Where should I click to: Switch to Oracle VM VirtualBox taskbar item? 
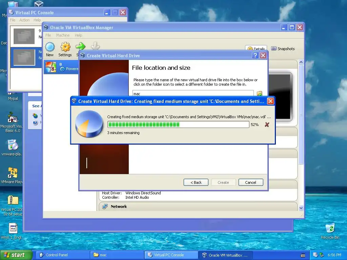[226, 255]
